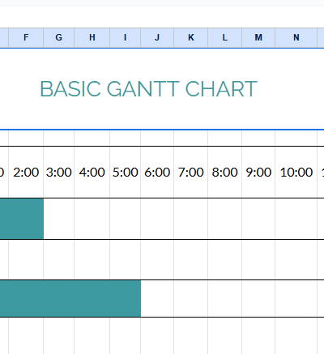
Task: Select column J header
Action: click(157, 37)
